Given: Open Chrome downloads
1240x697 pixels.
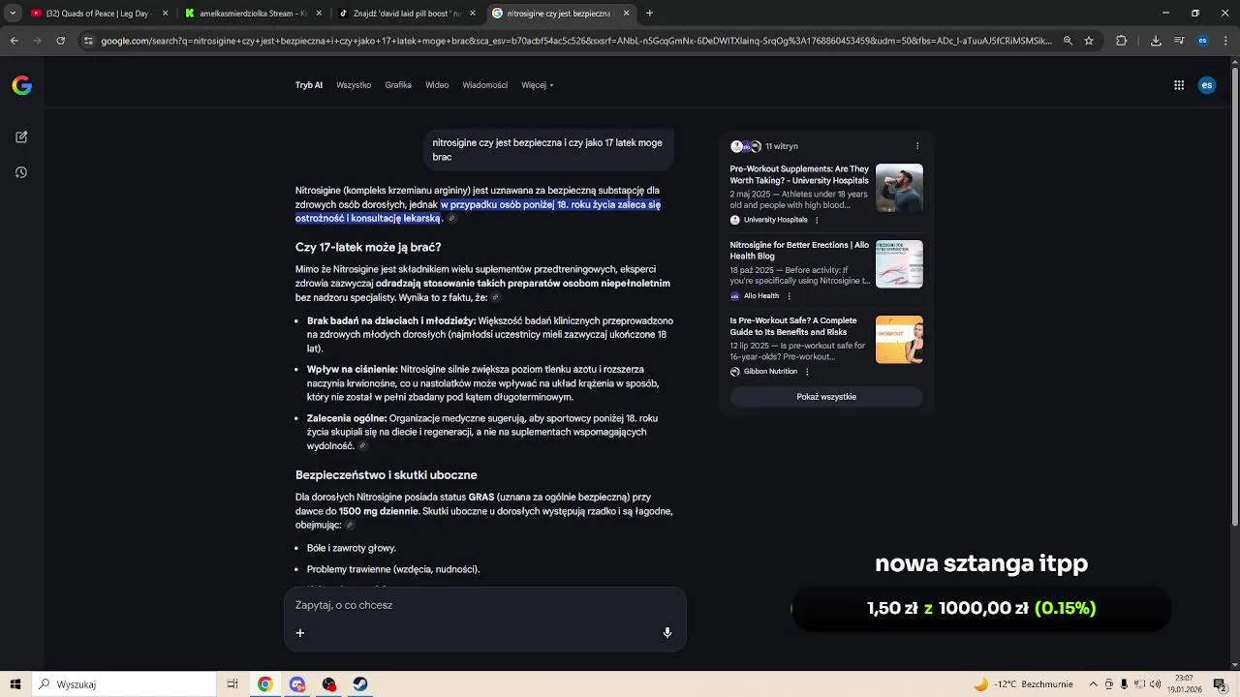Looking at the screenshot, I should click(1156, 41).
